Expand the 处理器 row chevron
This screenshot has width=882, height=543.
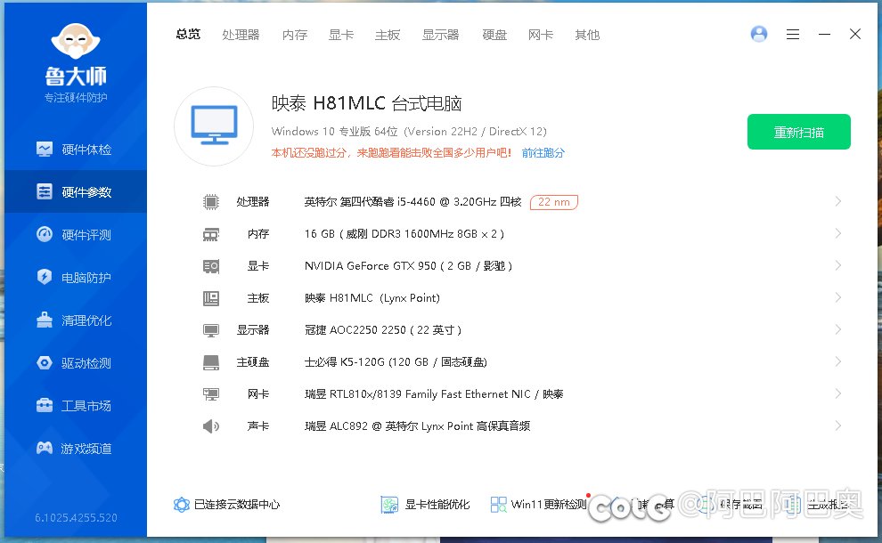[837, 202]
